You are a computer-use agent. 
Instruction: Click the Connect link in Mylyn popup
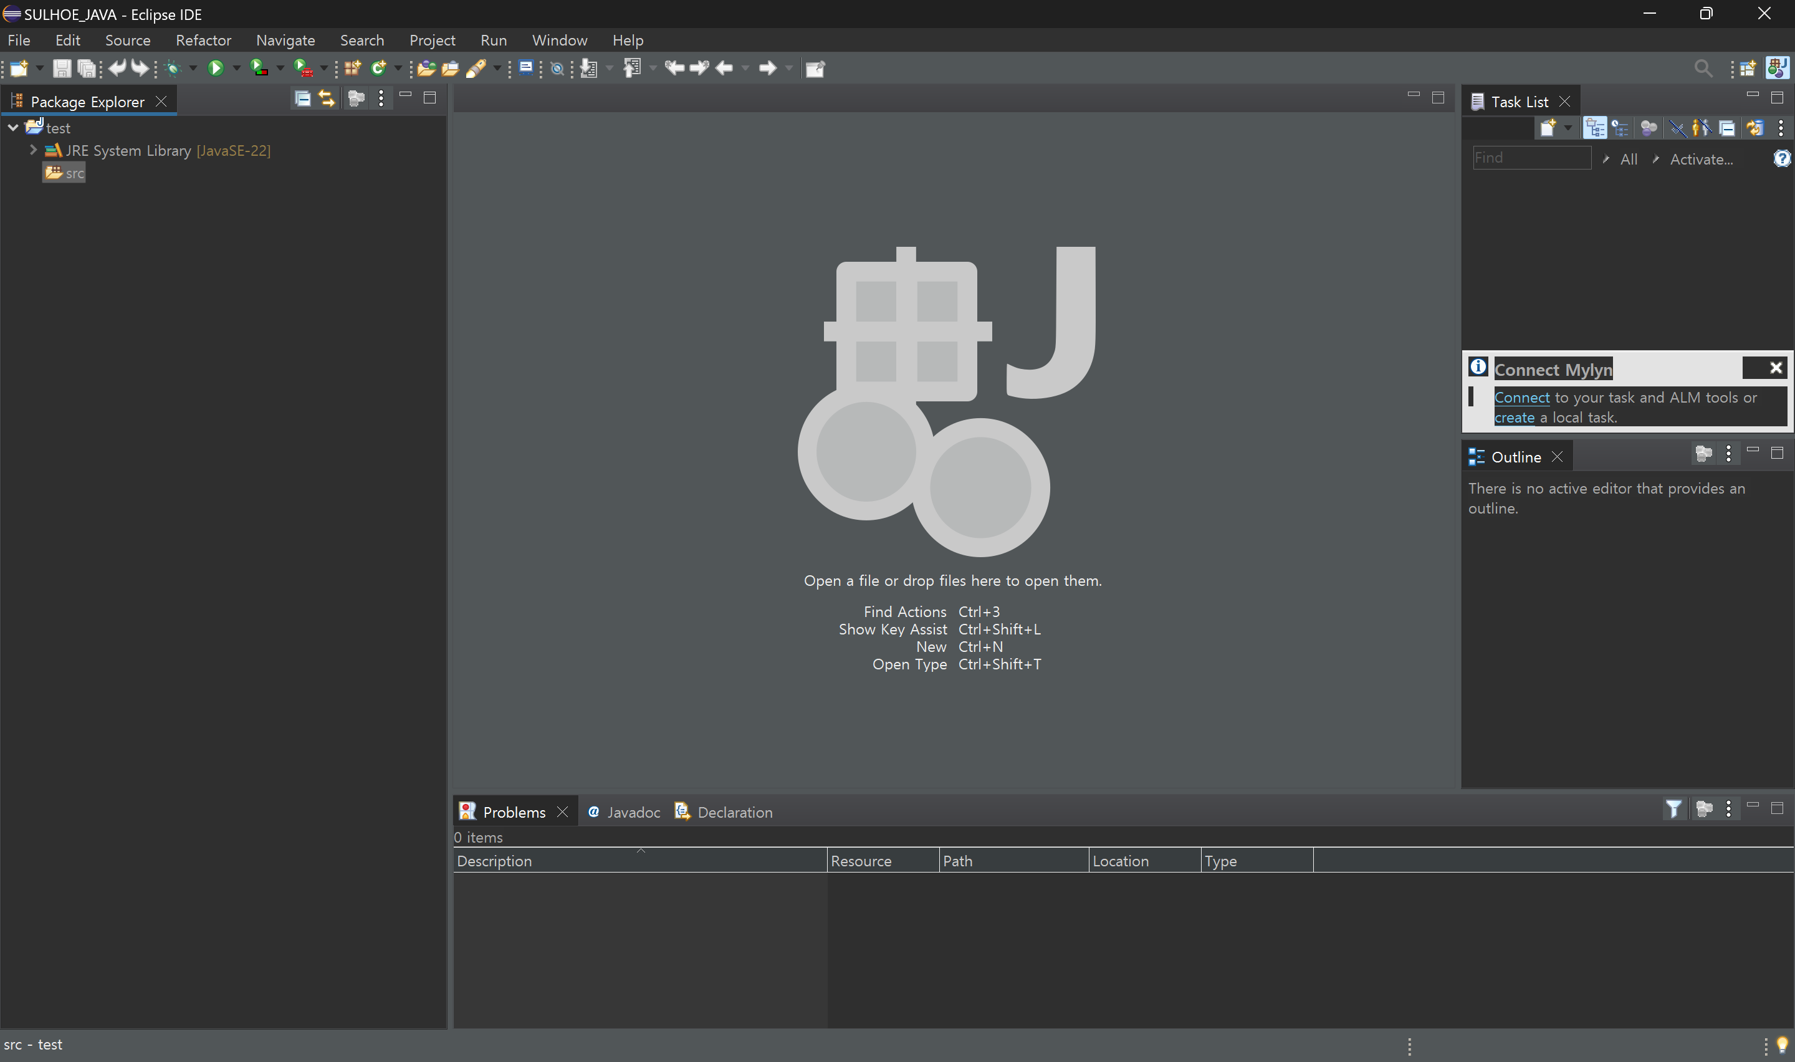pyautogui.click(x=1522, y=397)
